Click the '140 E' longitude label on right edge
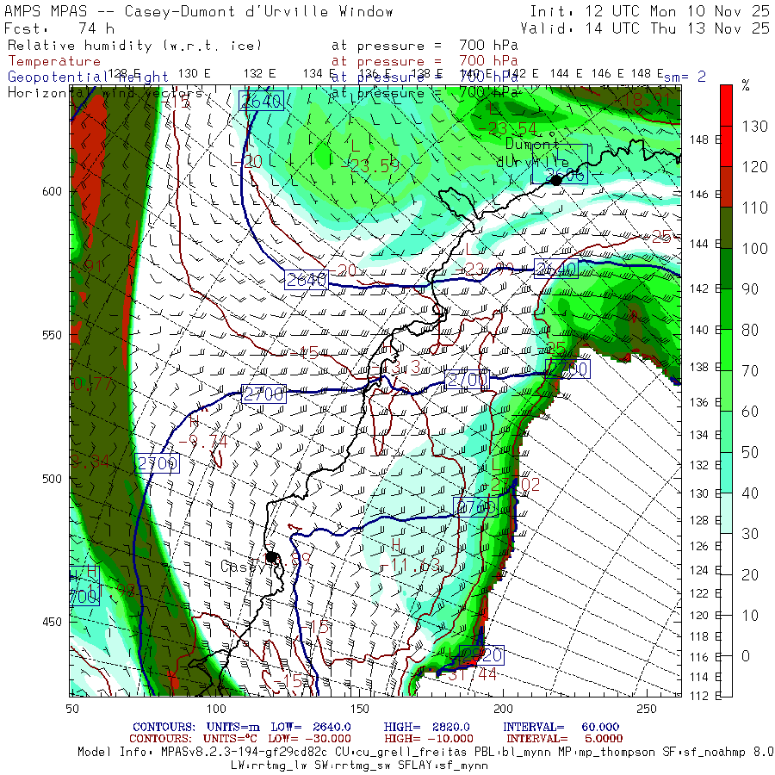Image resolution: width=775 pixels, height=775 pixels. click(x=704, y=330)
